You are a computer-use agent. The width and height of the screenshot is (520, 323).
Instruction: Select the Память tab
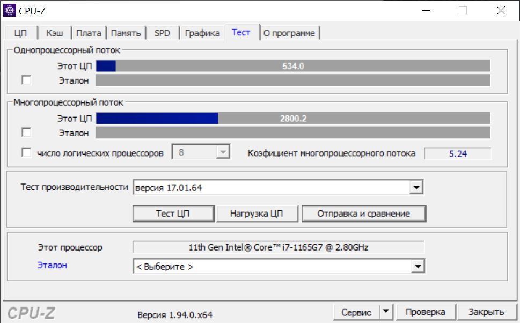126,33
